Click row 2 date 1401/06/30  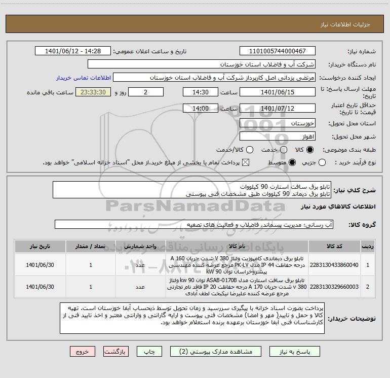tap(40, 287)
